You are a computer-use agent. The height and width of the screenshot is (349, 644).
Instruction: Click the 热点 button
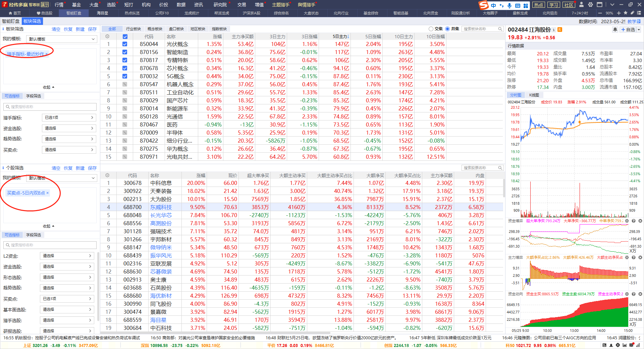(x=539, y=5)
